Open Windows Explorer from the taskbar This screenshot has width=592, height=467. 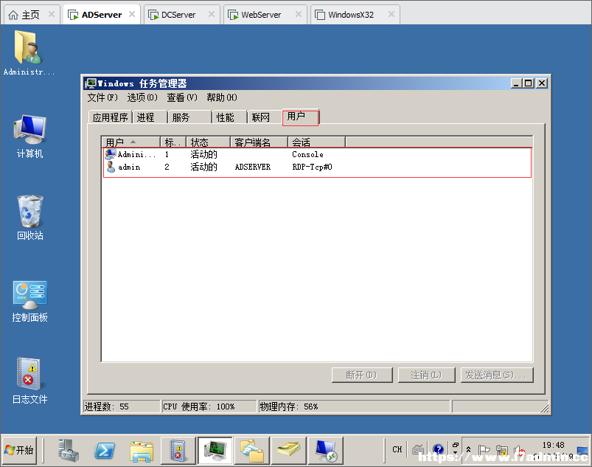tap(142, 451)
